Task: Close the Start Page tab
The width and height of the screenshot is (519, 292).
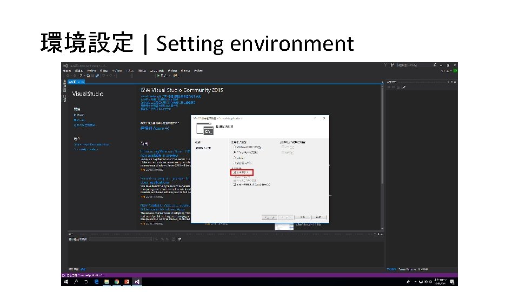Action: click(83, 82)
